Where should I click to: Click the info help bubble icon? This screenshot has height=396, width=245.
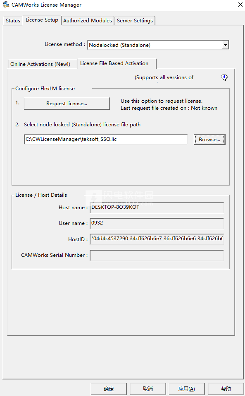[x=224, y=77]
